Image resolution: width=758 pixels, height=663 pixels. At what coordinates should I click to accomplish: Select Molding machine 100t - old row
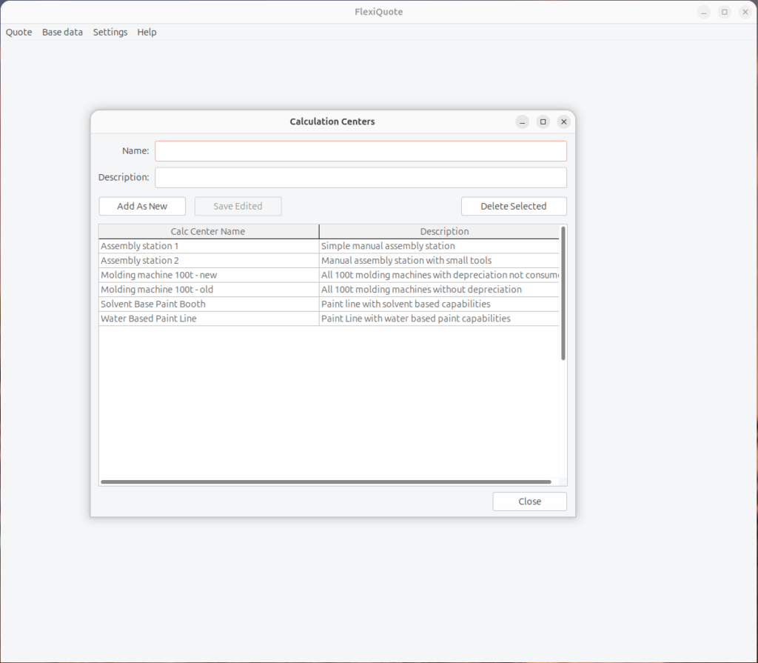[208, 290]
